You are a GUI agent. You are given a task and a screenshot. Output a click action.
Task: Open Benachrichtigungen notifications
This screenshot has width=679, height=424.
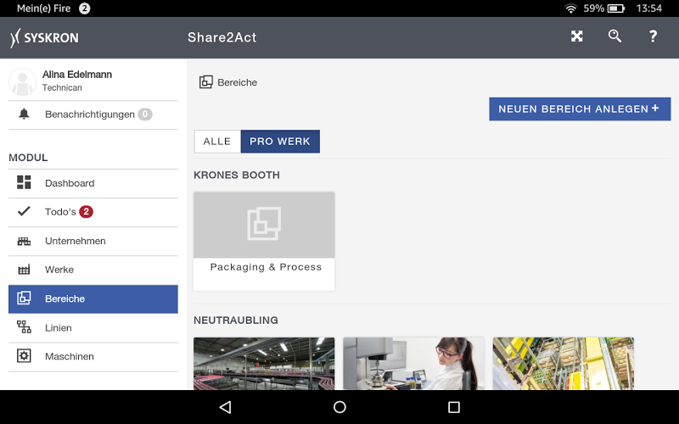pos(93,114)
